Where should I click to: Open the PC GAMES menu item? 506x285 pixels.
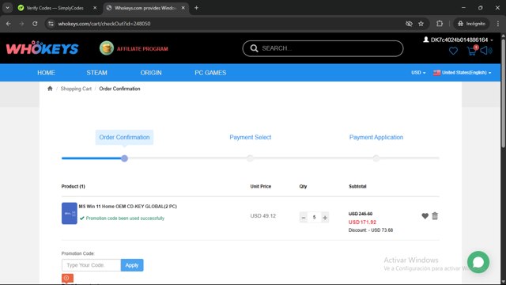point(210,73)
